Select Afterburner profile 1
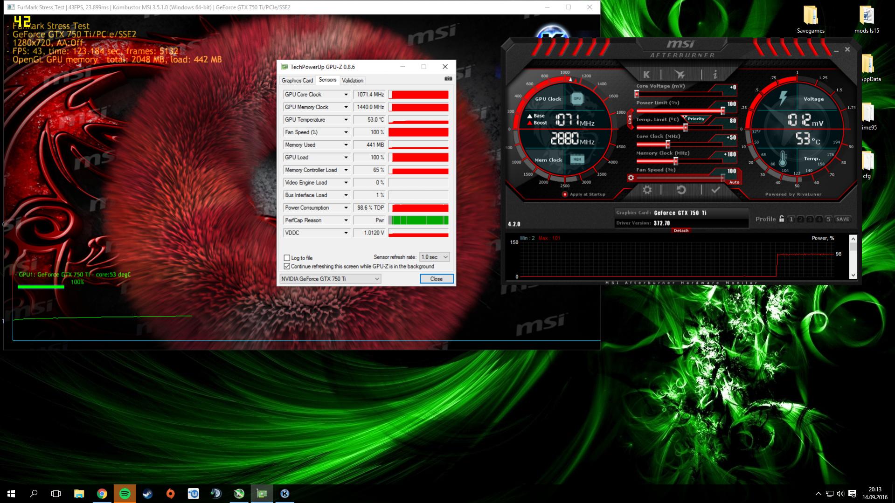Screen dimensions: 895x503 791,219
